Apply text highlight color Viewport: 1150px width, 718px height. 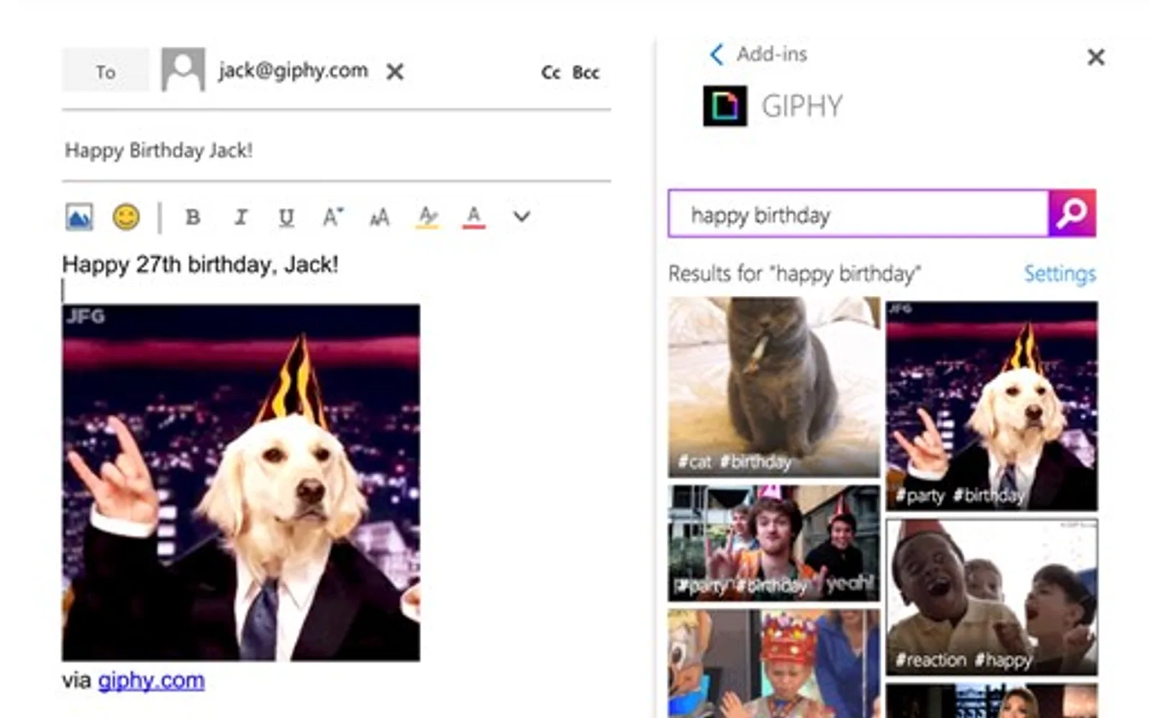pos(428,217)
